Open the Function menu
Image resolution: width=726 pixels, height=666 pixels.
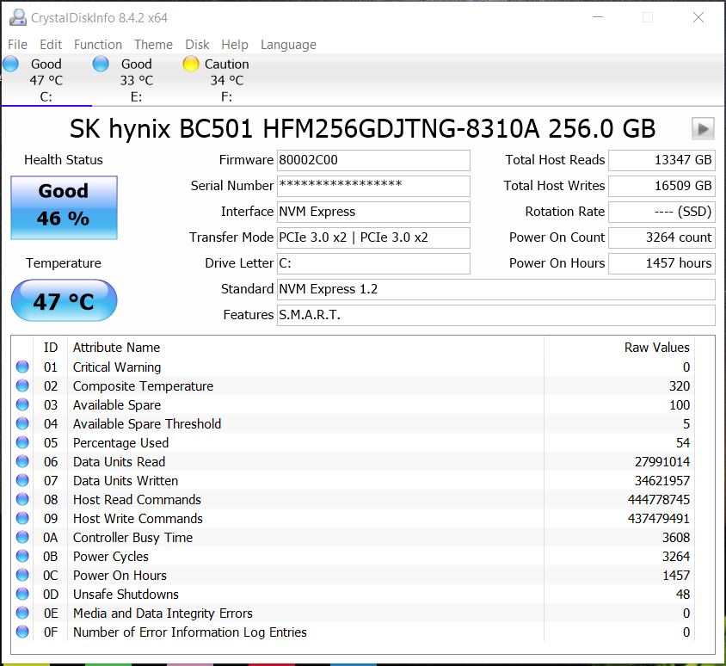pos(97,44)
